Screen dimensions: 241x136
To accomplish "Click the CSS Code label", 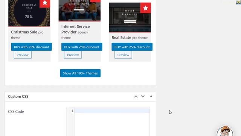I will coord(16,111).
